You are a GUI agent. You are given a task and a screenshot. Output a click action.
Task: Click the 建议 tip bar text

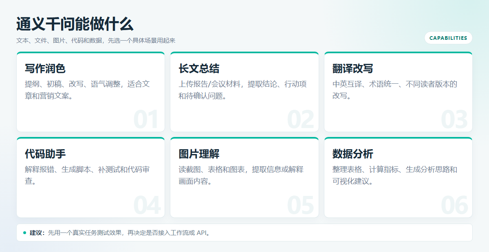pyautogui.click(x=120, y=233)
